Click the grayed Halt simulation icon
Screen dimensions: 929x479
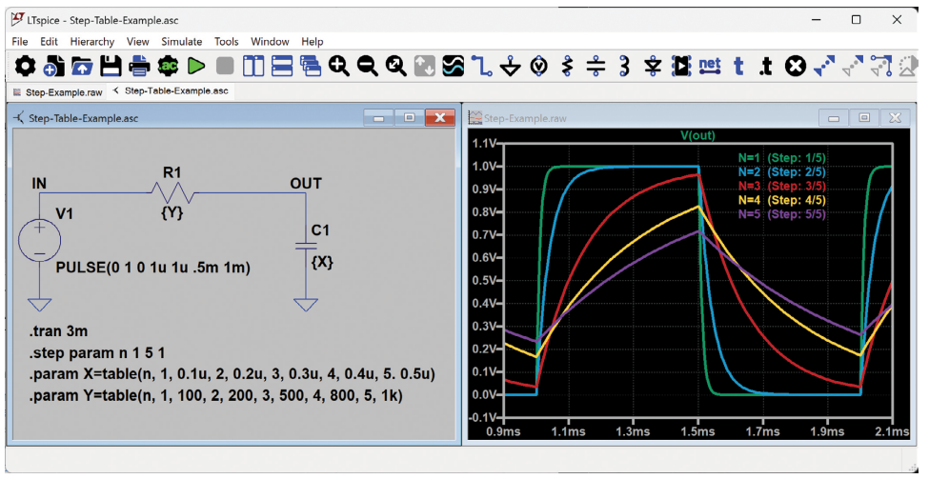(x=225, y=66)
